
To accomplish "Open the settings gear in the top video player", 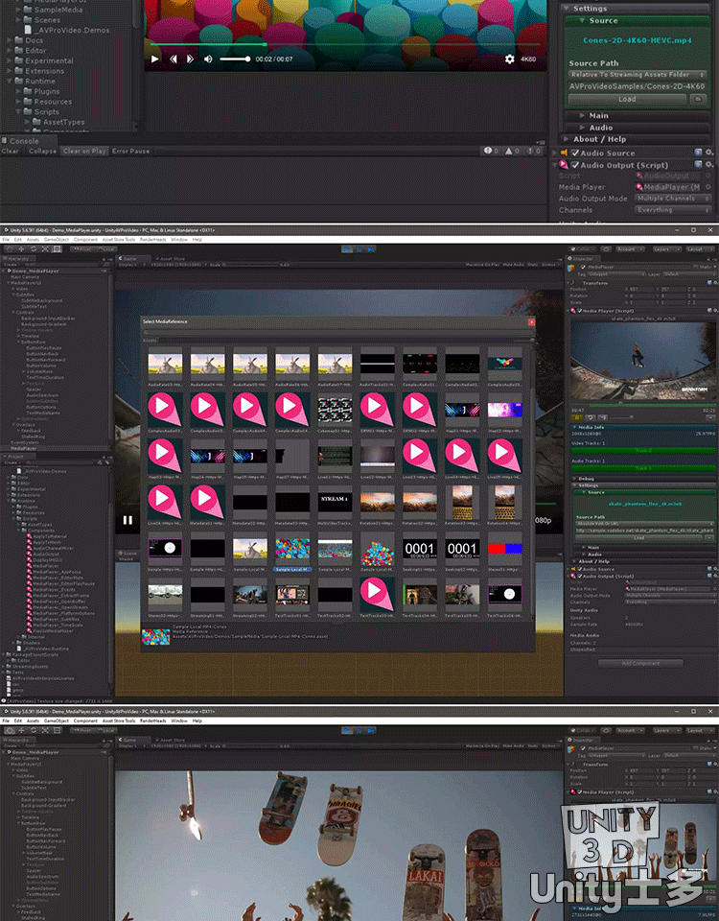I will [x=510, y=59].
